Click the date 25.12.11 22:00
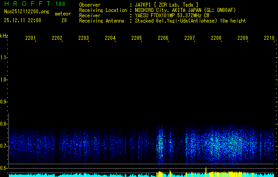Viewport: 278px width, 177px height. pos(23,20)
